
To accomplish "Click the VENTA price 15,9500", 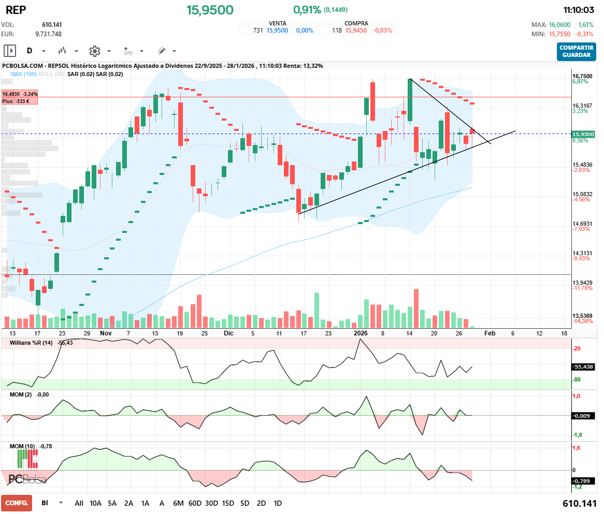I will 277,31.
